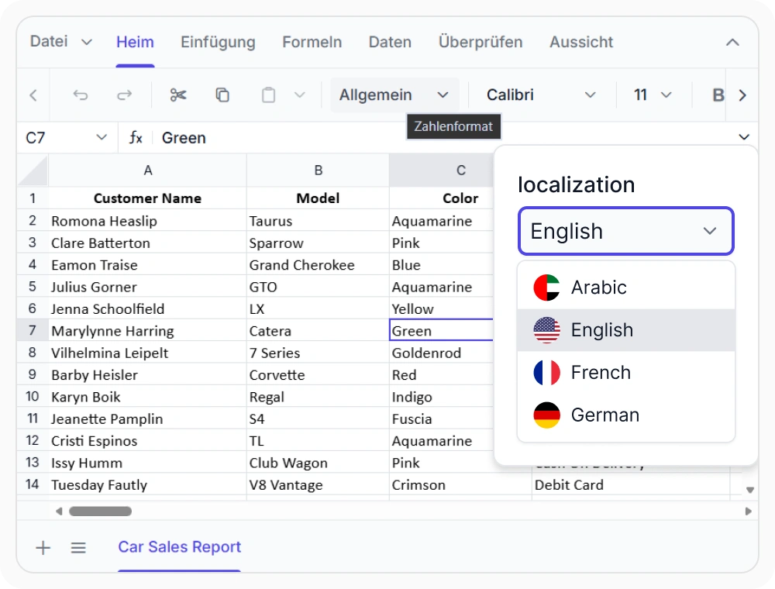Screen dimensions: 775x589
Task: Click the Model header cell
Action: click(x=318, y=198)
